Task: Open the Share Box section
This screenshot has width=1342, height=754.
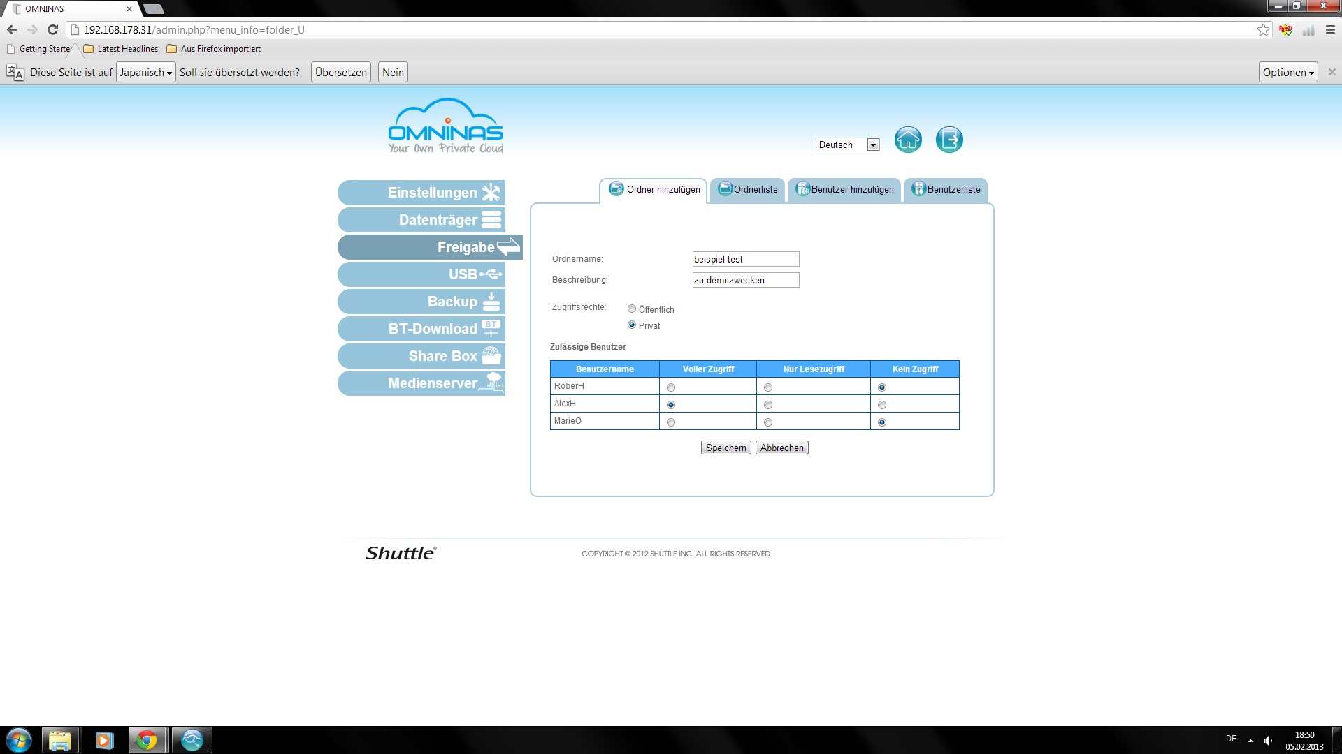Action: pyautogui.click(x=421, y=356)
